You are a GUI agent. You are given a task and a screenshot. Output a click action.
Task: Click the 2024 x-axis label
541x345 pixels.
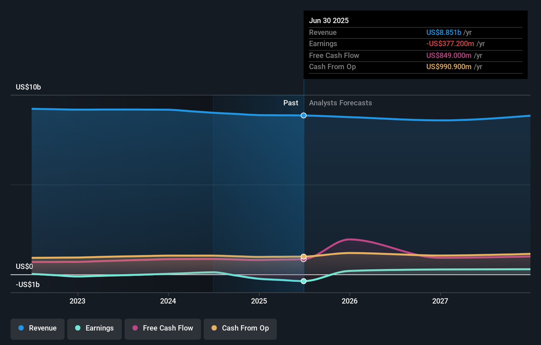[x=168, y=301]
